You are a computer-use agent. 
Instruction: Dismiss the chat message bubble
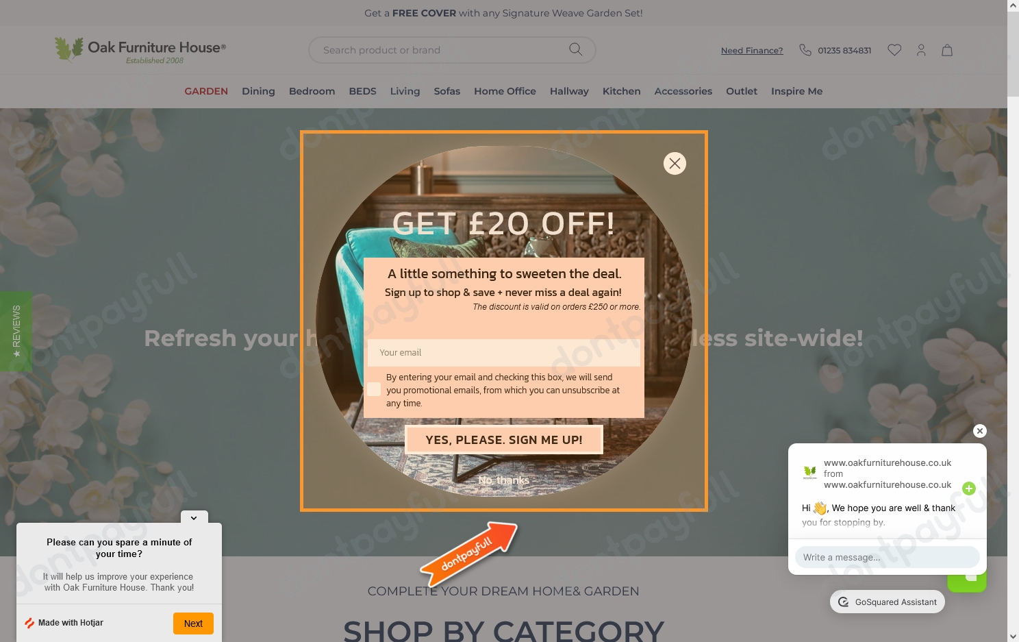(980, 431)
